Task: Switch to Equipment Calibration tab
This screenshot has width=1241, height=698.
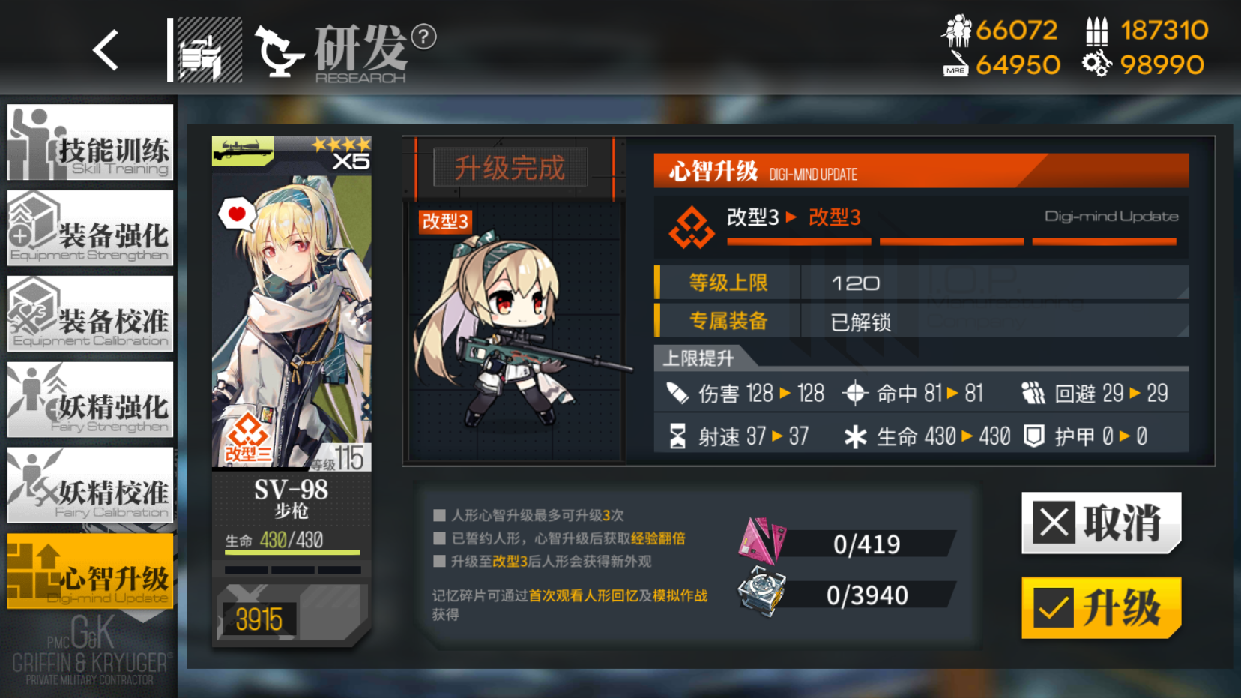Action: coord(90,313)
